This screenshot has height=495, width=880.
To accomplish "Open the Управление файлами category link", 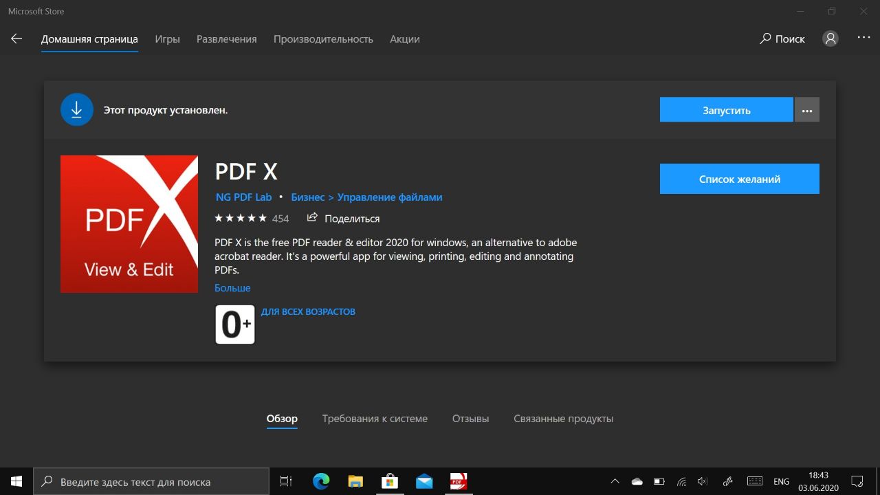I will click(390, 197).
